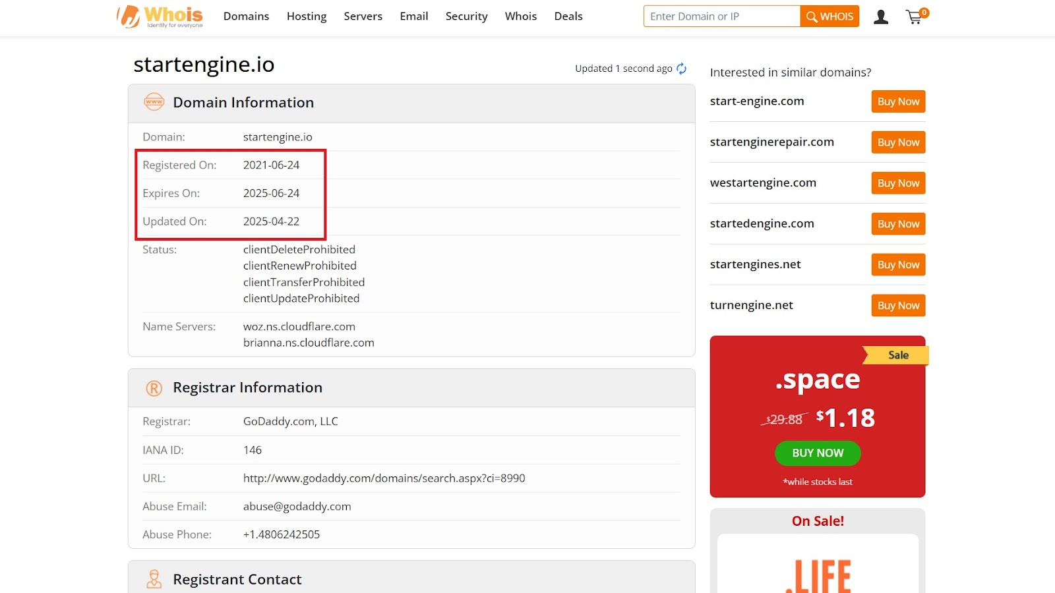Click the refresh icon beside Updated

682,69
